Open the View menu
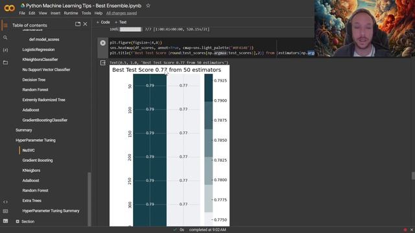 [x=43, y=13]
